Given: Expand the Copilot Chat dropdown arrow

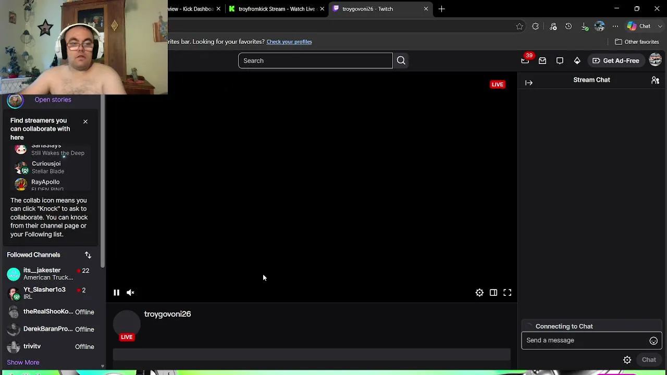Looking at the screenshot, I should pos(660,27).
